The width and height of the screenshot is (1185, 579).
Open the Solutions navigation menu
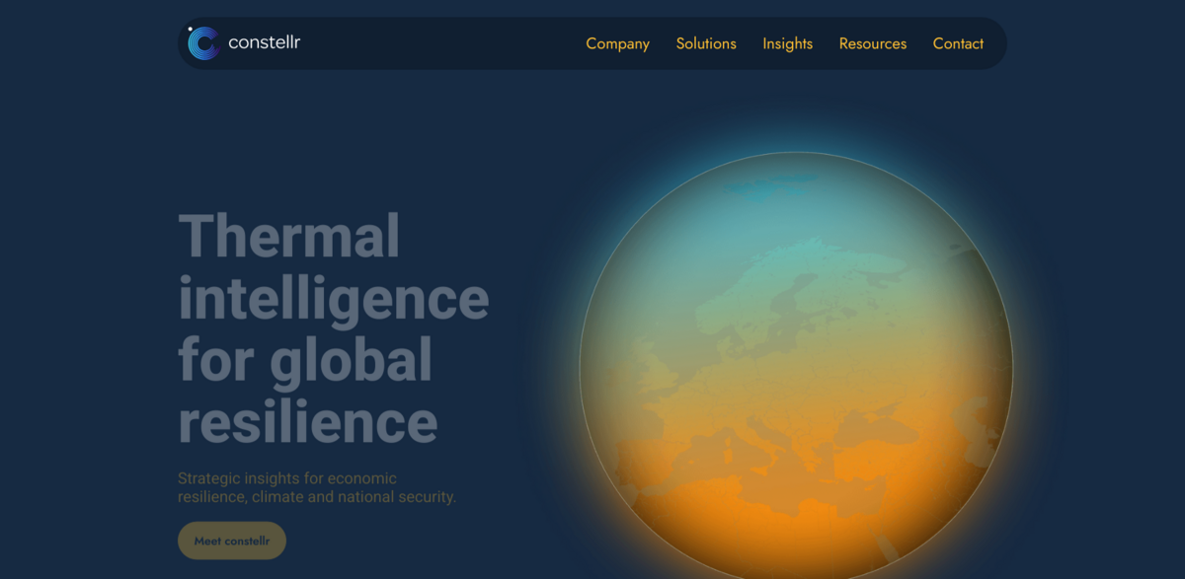[x=705, y=43]
